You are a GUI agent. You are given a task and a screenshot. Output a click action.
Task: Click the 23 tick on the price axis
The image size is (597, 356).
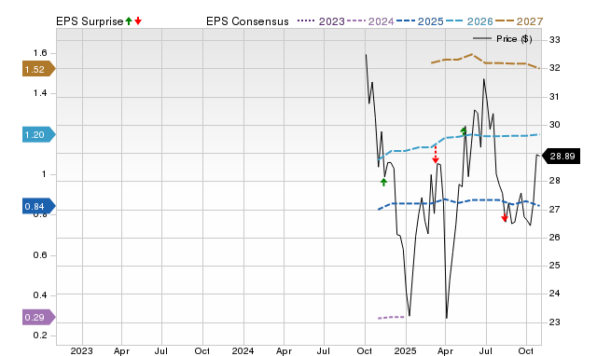555,322
